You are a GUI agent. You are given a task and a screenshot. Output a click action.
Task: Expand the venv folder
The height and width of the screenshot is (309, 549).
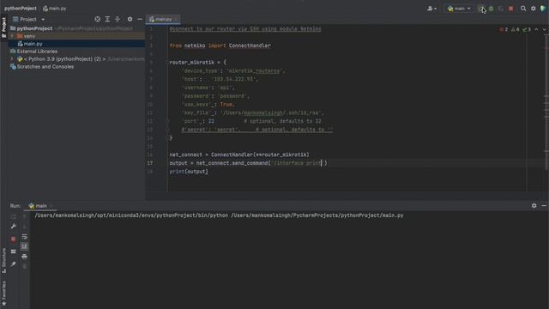point(12,36)
